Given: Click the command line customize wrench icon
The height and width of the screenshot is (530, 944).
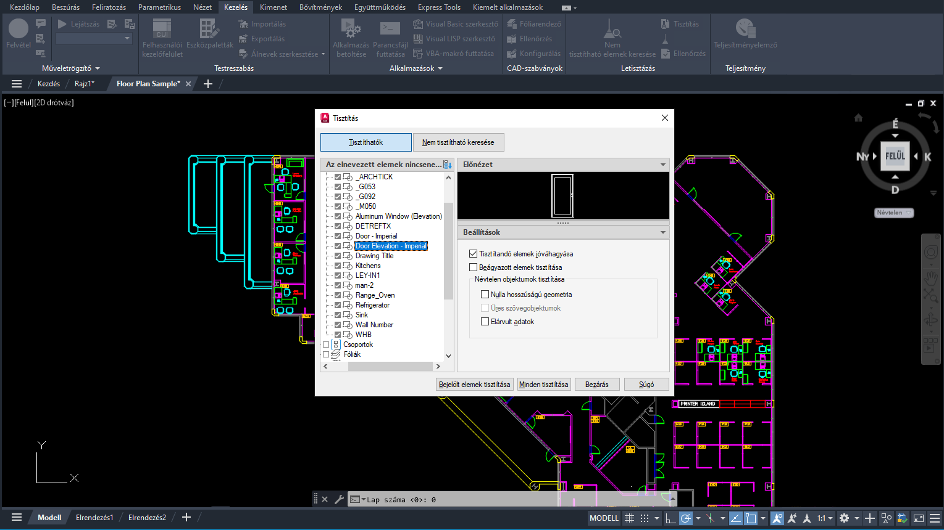Looking at the screenshot, I should click(339, 499).
